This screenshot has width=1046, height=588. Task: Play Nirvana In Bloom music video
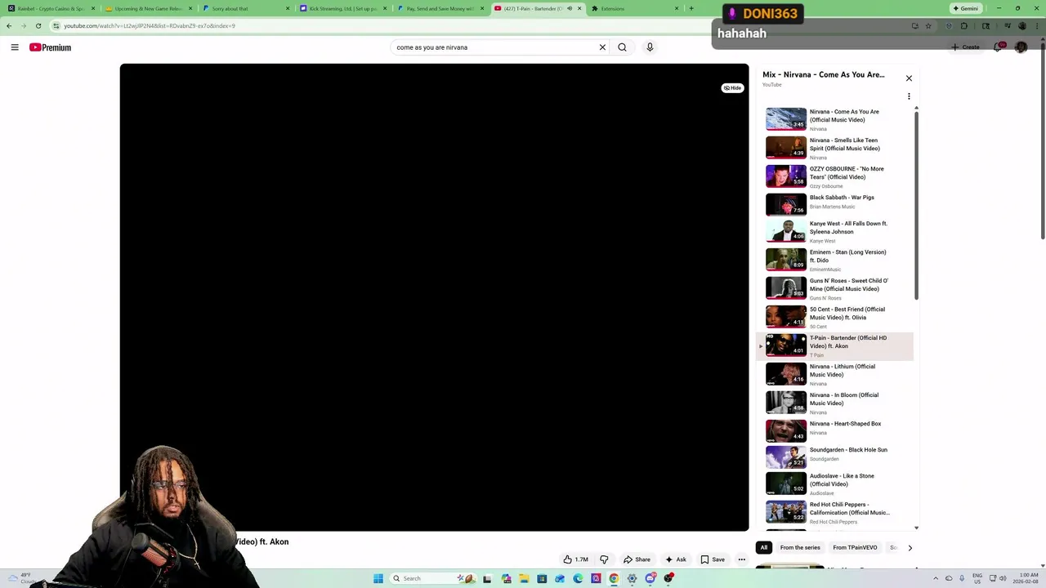tap(835, 403)
